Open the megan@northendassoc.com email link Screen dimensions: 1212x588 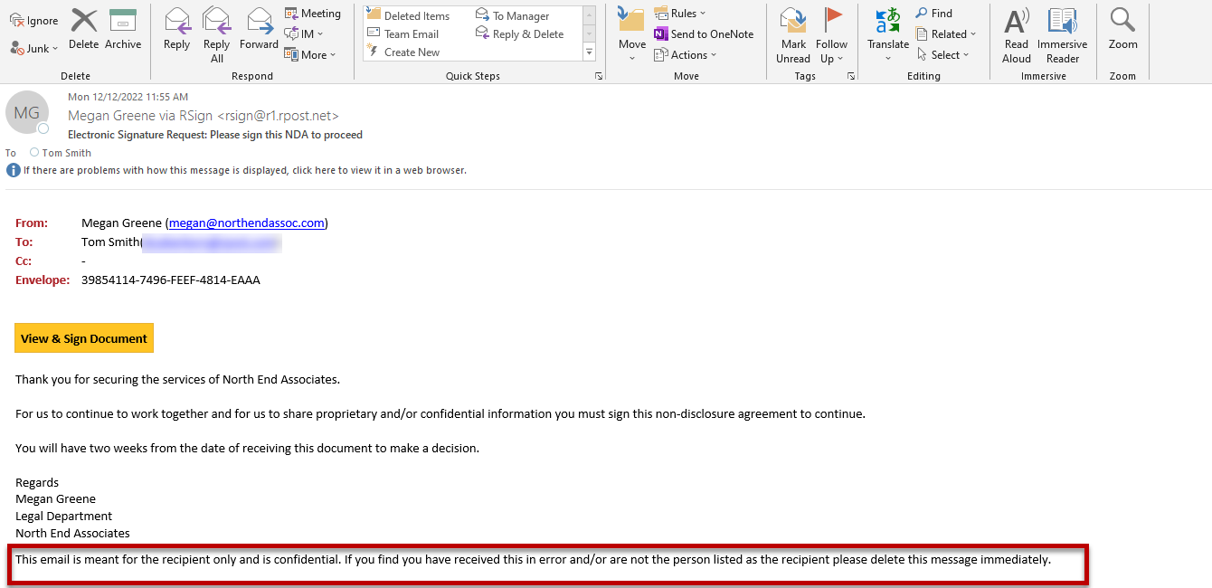point(247,223)
